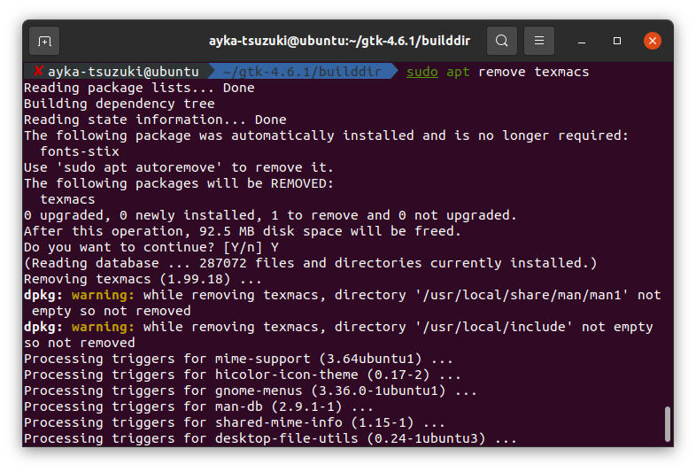Click the dpkg warning naming '/usr/local/share/man/man1'
This screenshot has width=696, height=472.
[x=342, y=303]
